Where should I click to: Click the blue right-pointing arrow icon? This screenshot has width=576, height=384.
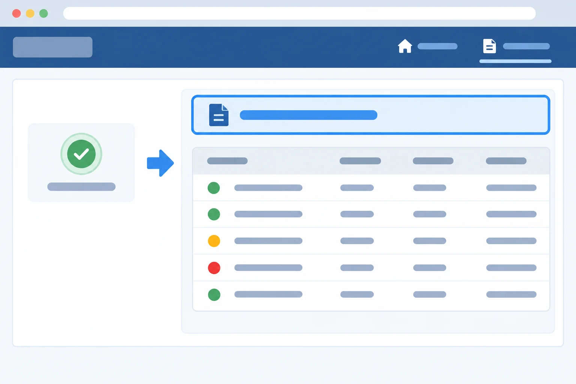click(x=160, y=163)
